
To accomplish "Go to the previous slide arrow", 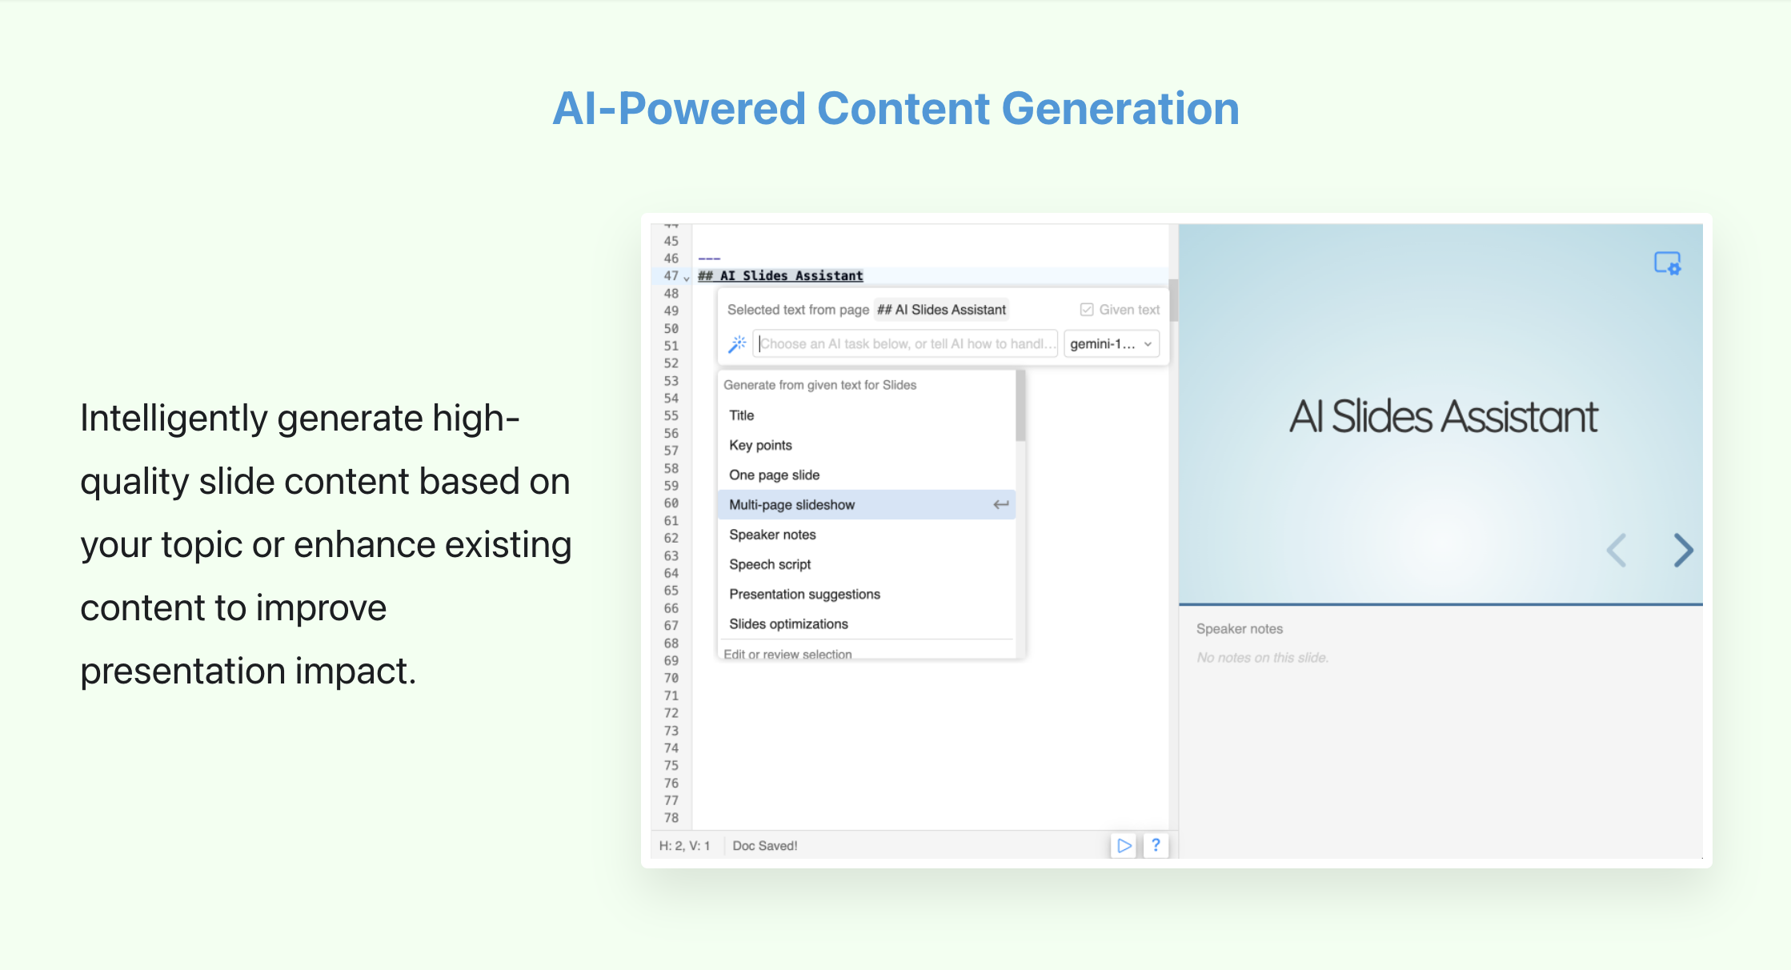I will 1617,551.
